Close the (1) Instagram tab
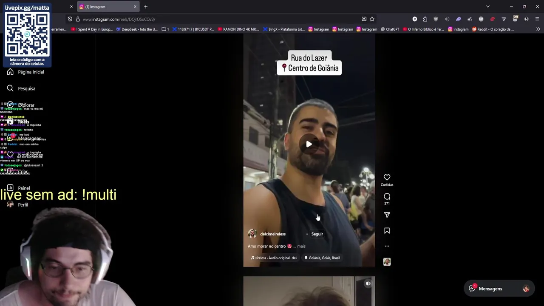Image resolution: width=544 pixels, height=306 pixels. point(135,7)
